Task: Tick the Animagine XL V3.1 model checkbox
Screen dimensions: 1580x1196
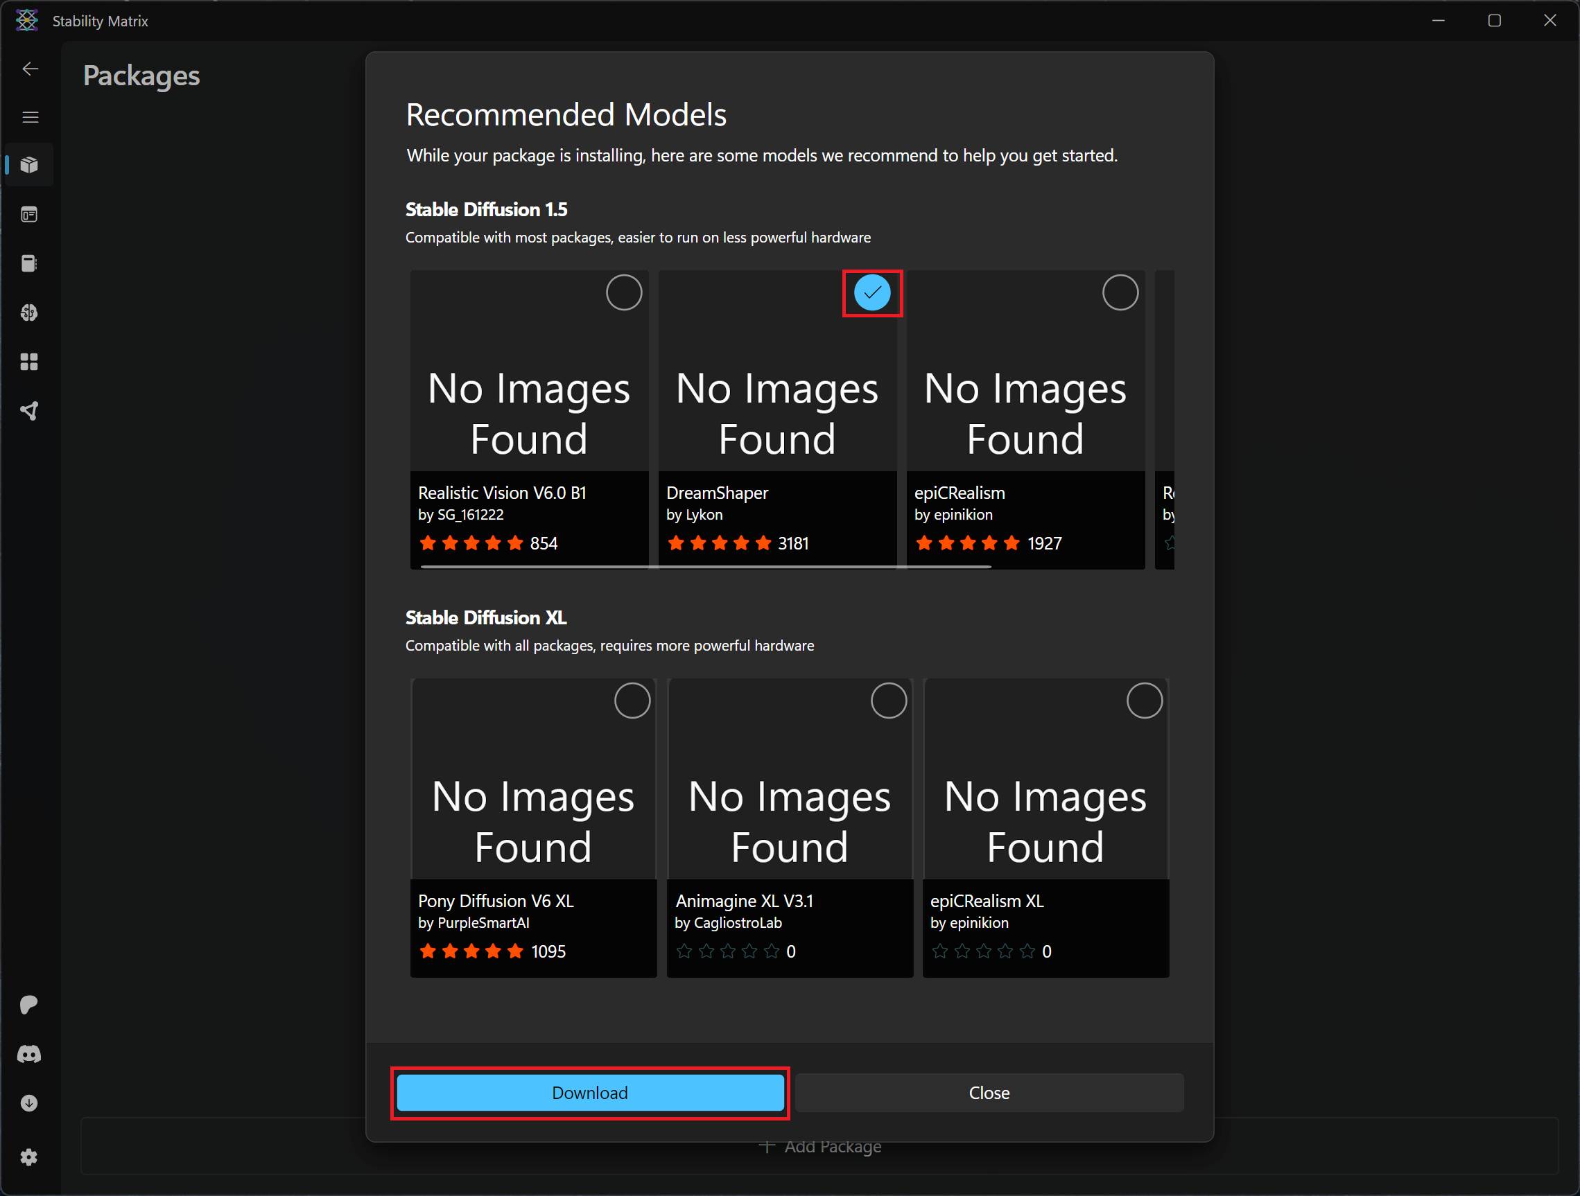Action: (889, 701)
